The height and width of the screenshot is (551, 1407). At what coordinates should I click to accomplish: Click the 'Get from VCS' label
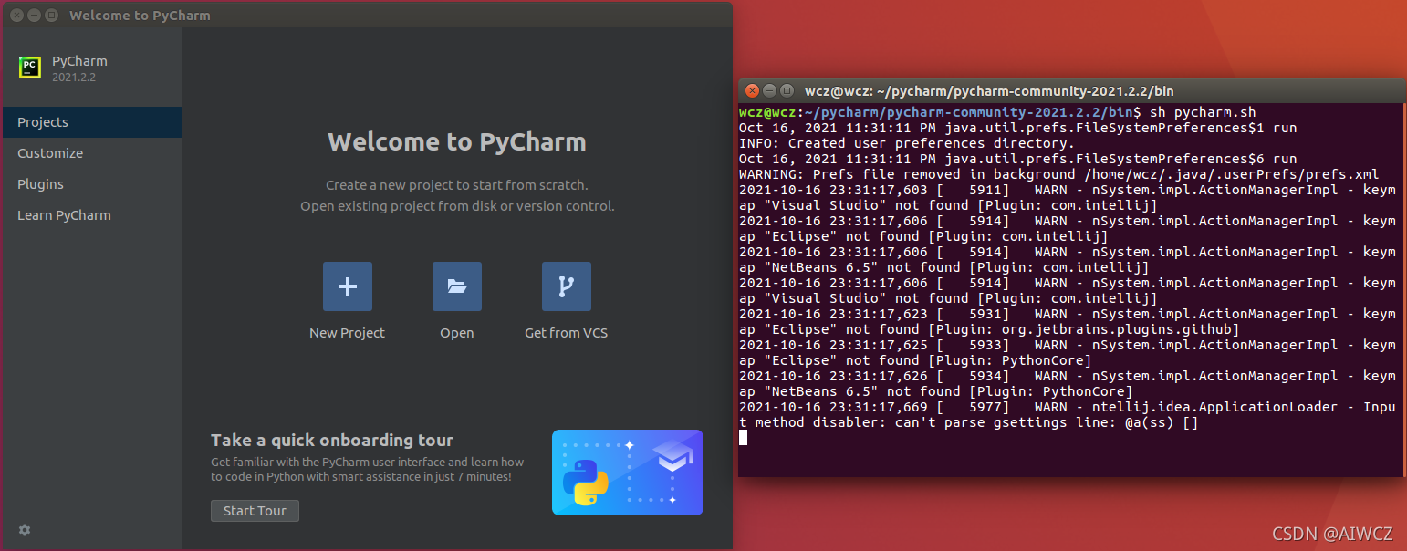pyautogui.click(x=567, y=333)
